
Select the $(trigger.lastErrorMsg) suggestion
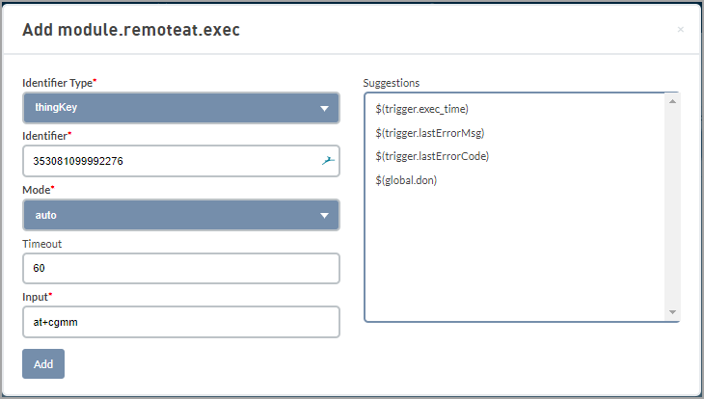point(430,133)
